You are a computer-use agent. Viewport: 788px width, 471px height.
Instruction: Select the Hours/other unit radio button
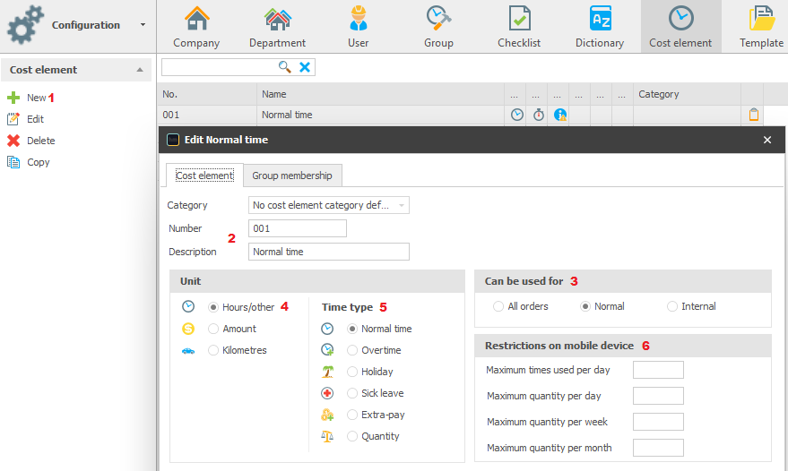point(213,307)
